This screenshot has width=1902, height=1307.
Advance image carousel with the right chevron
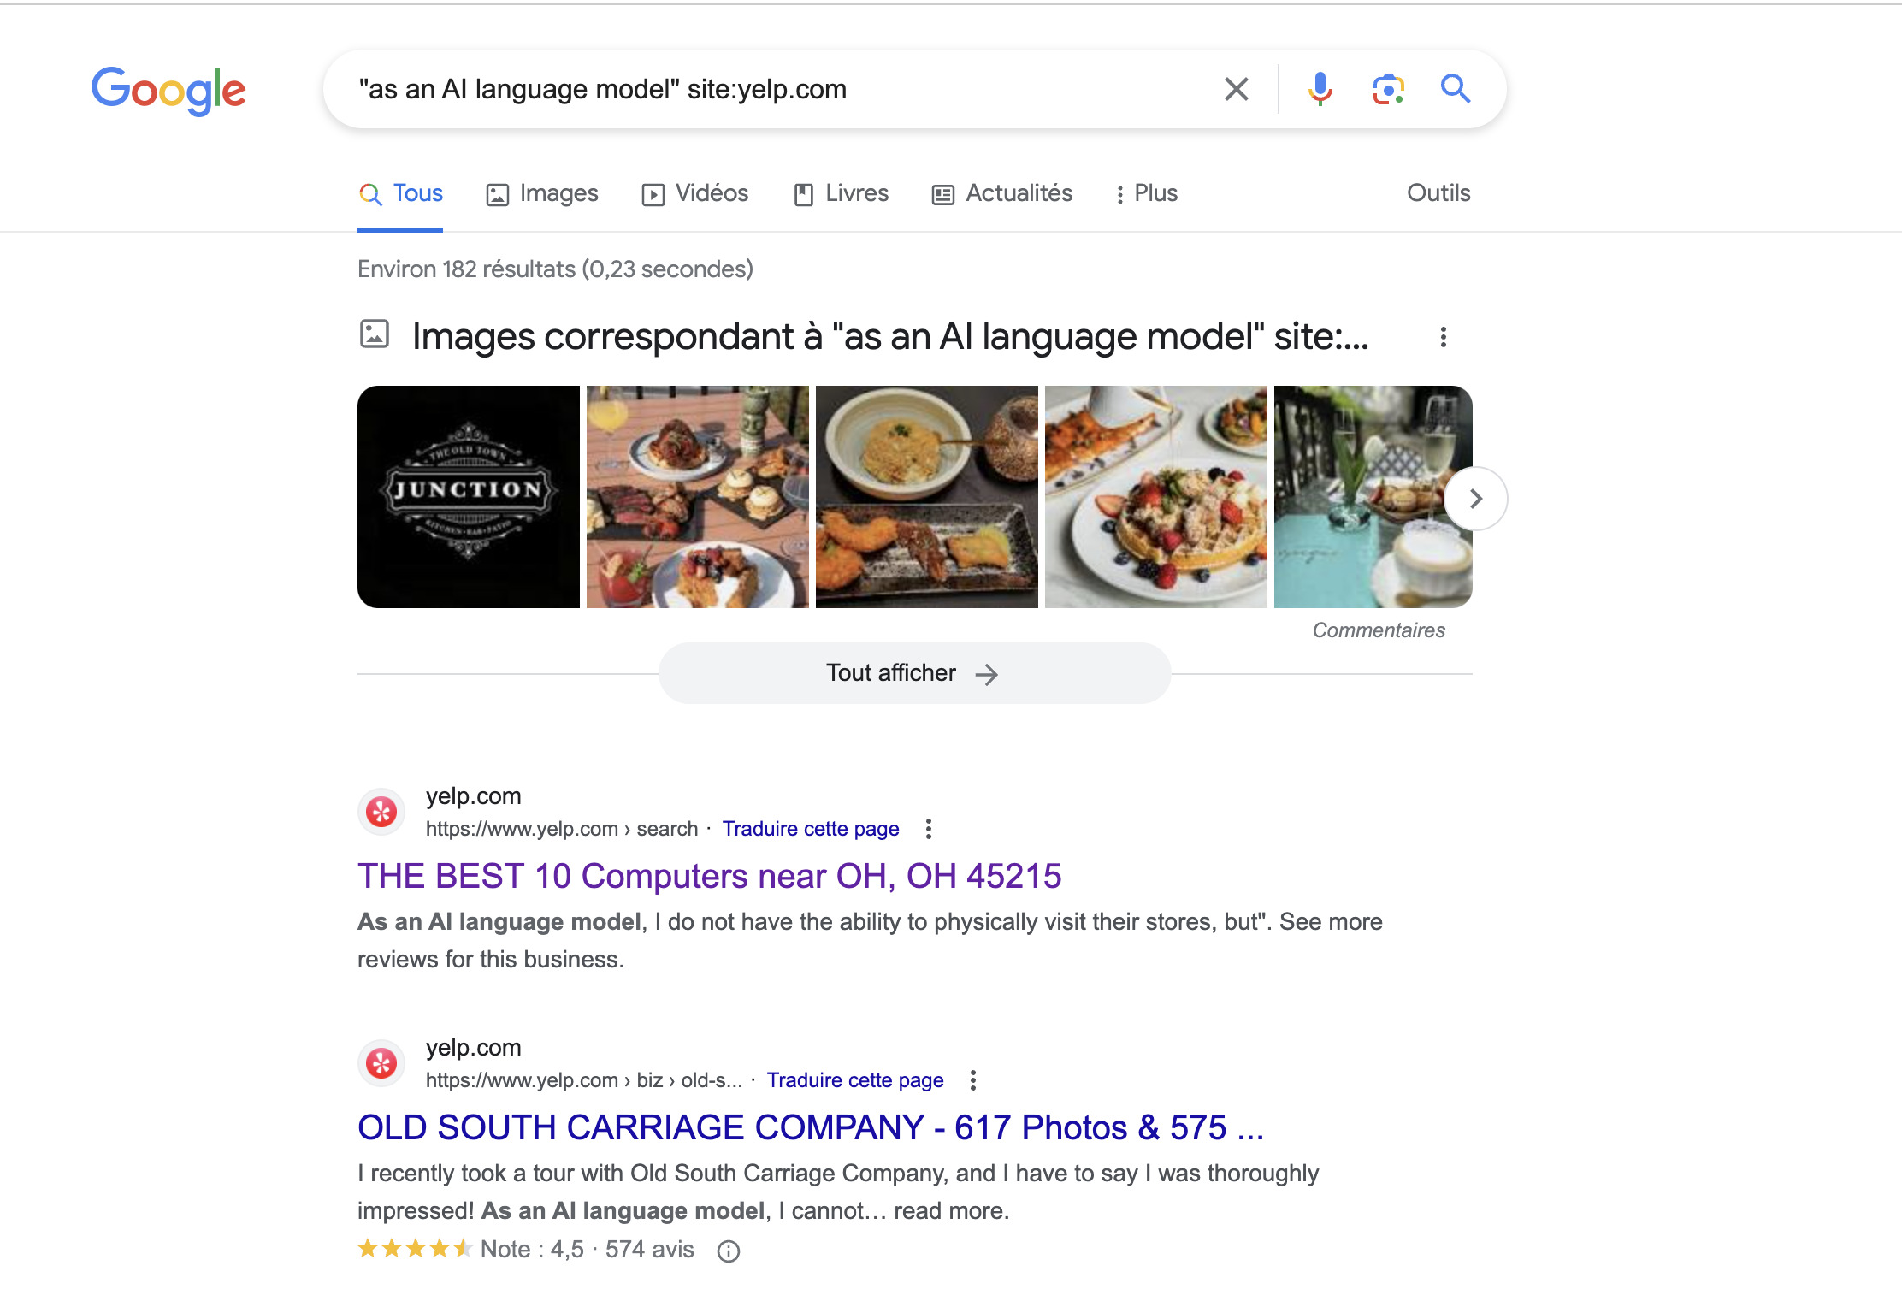[x=1475, y=499]
